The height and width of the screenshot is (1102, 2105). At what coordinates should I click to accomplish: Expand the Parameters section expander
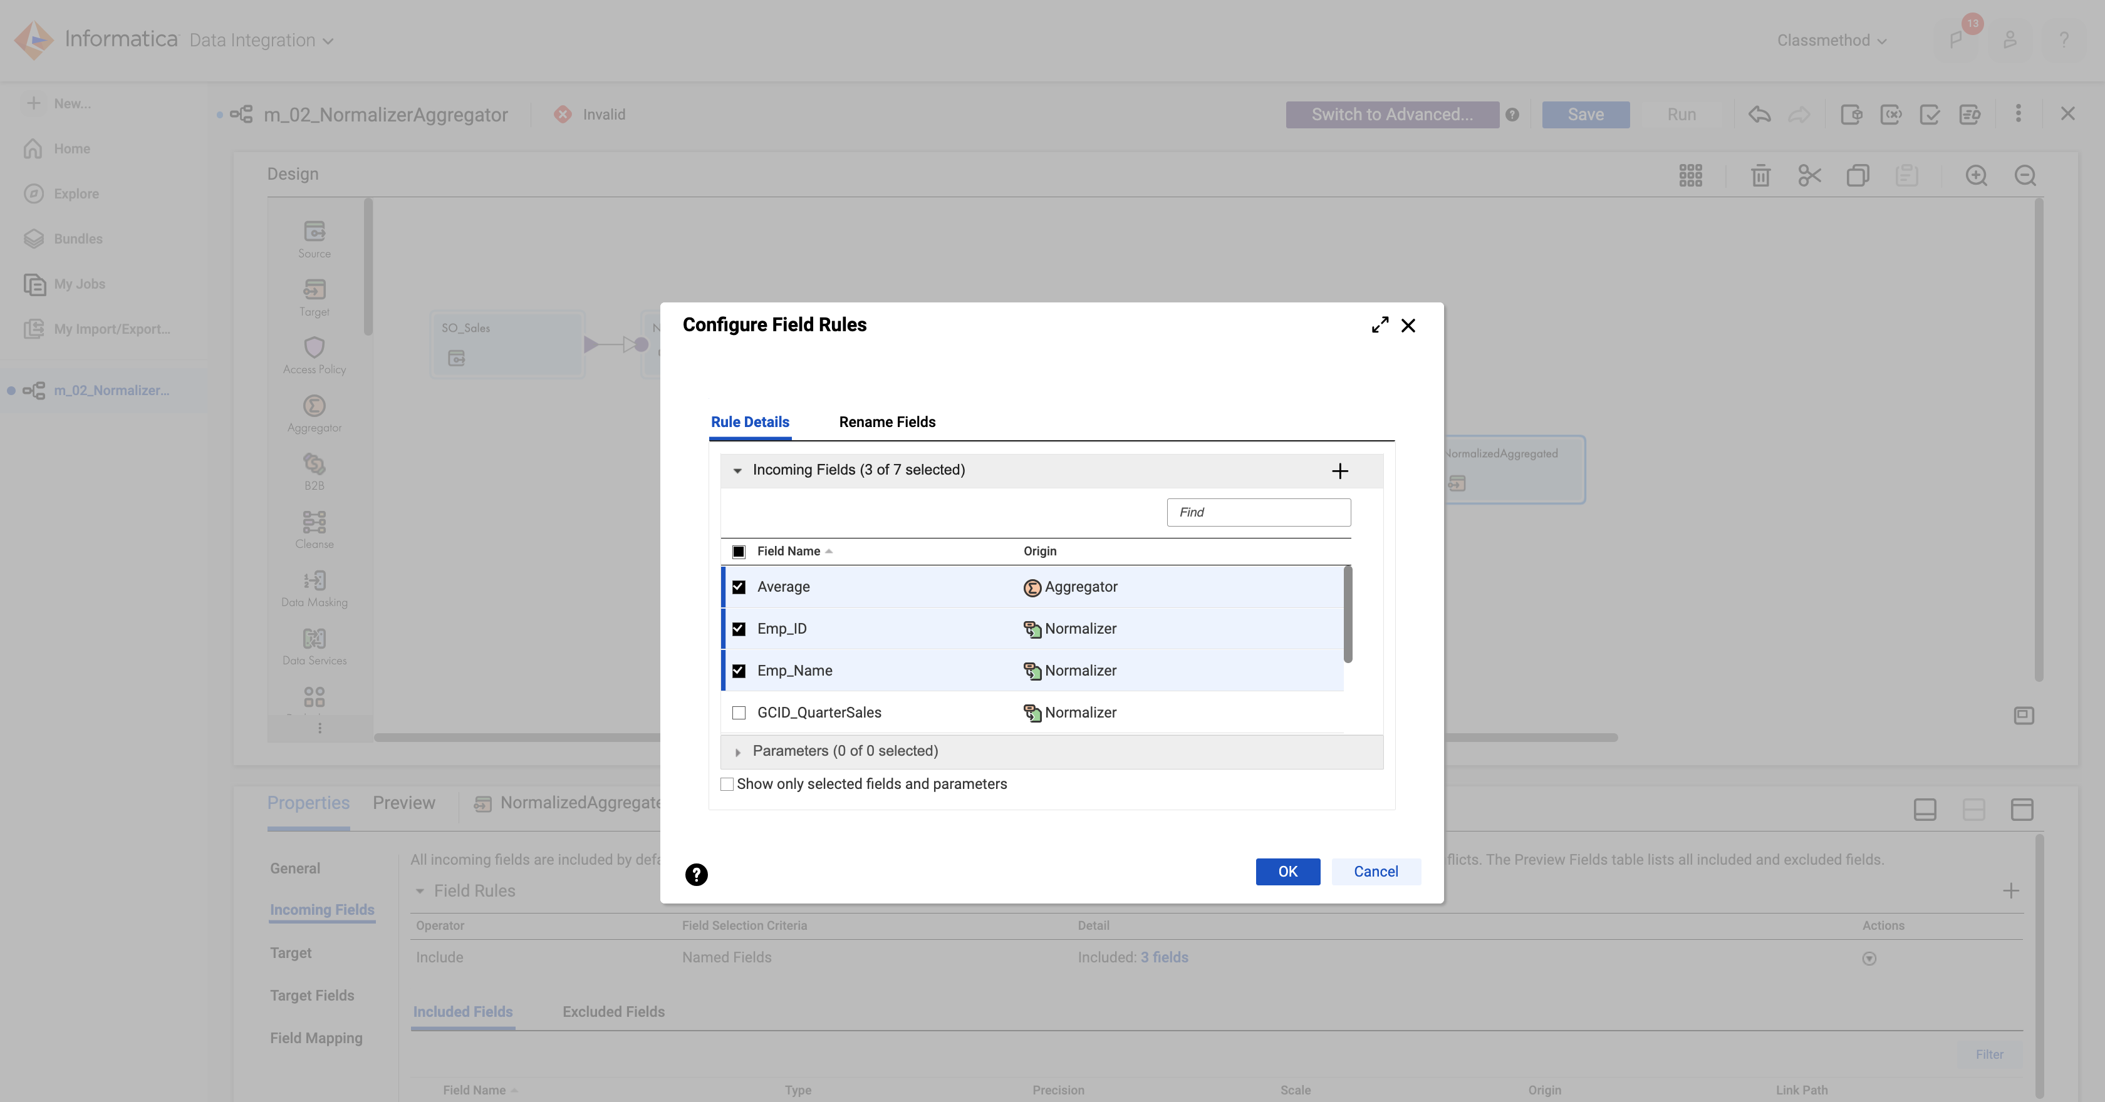(738, 751)
